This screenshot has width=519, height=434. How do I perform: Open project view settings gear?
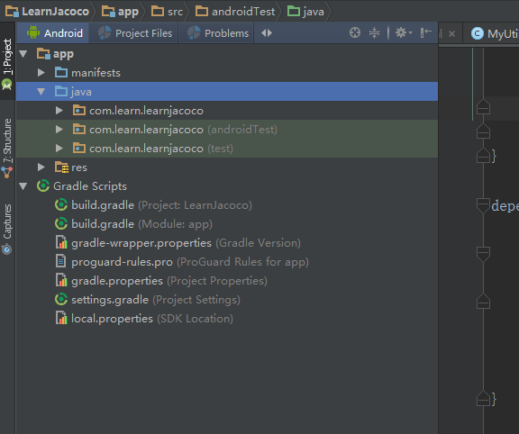tap(404, 32)
